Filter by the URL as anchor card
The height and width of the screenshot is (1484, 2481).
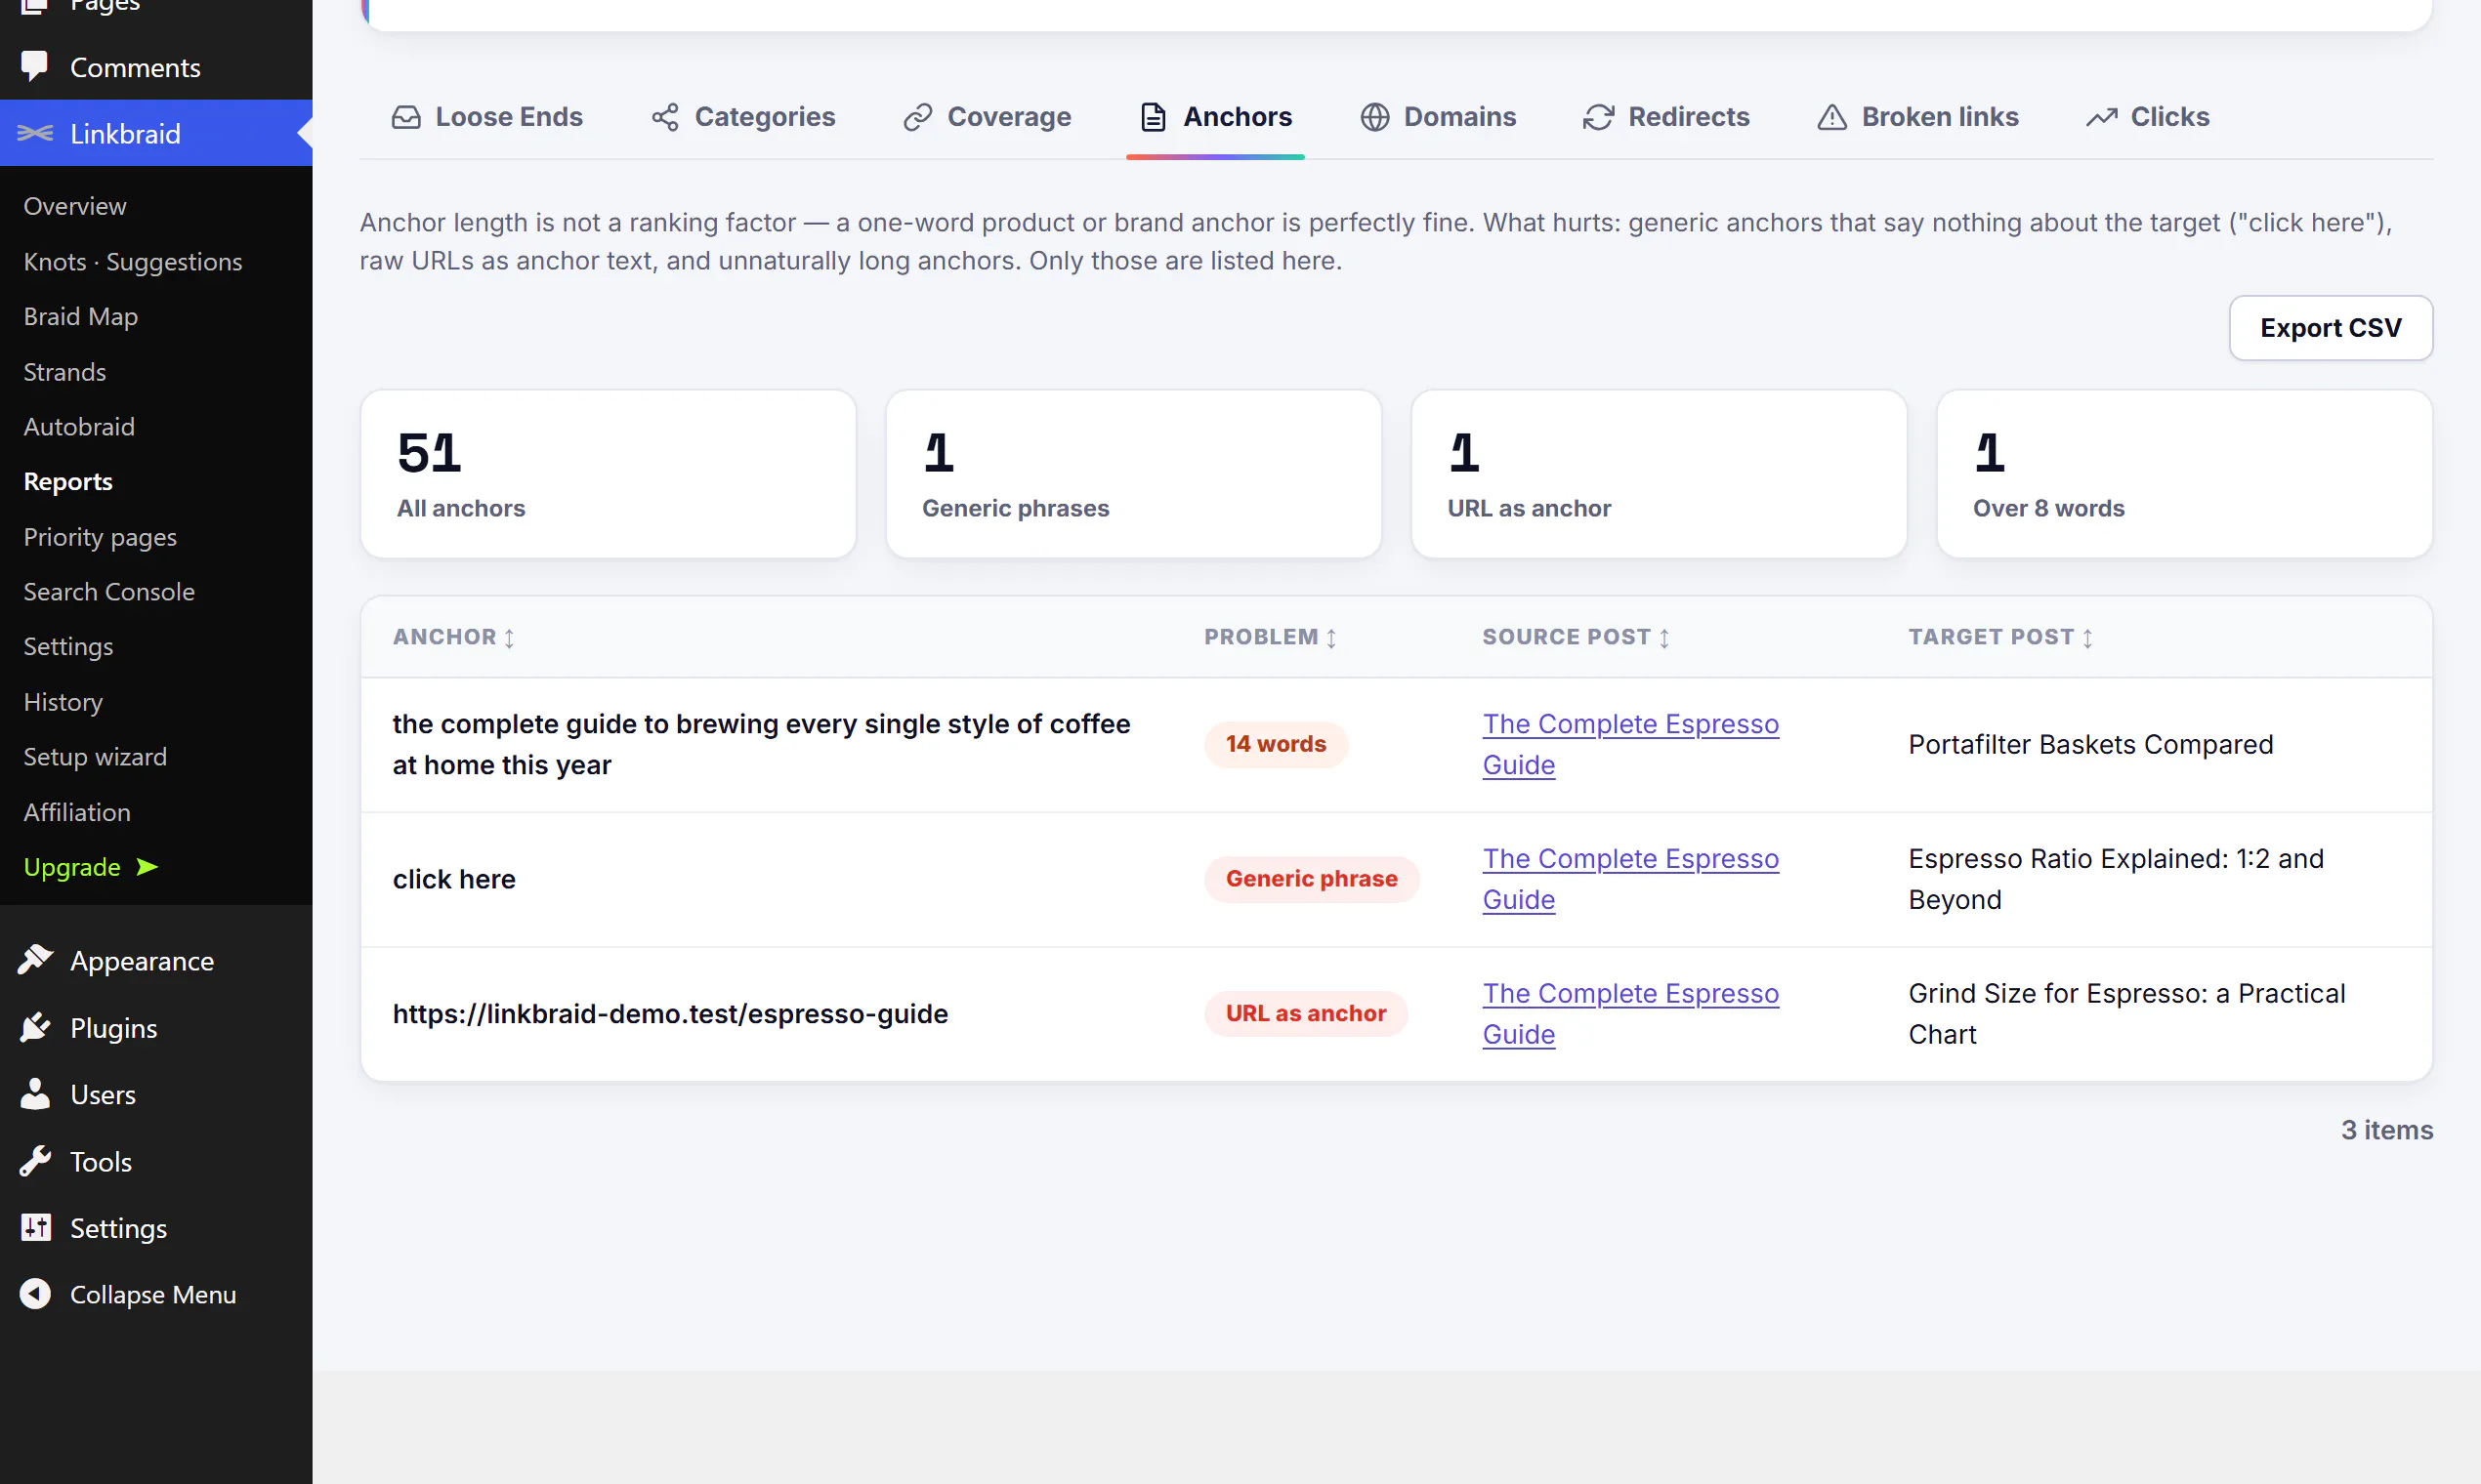(1659, 474)
